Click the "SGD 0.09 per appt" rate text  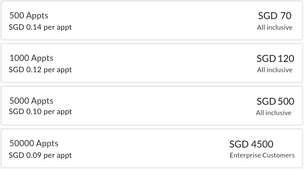coord(40,155)
